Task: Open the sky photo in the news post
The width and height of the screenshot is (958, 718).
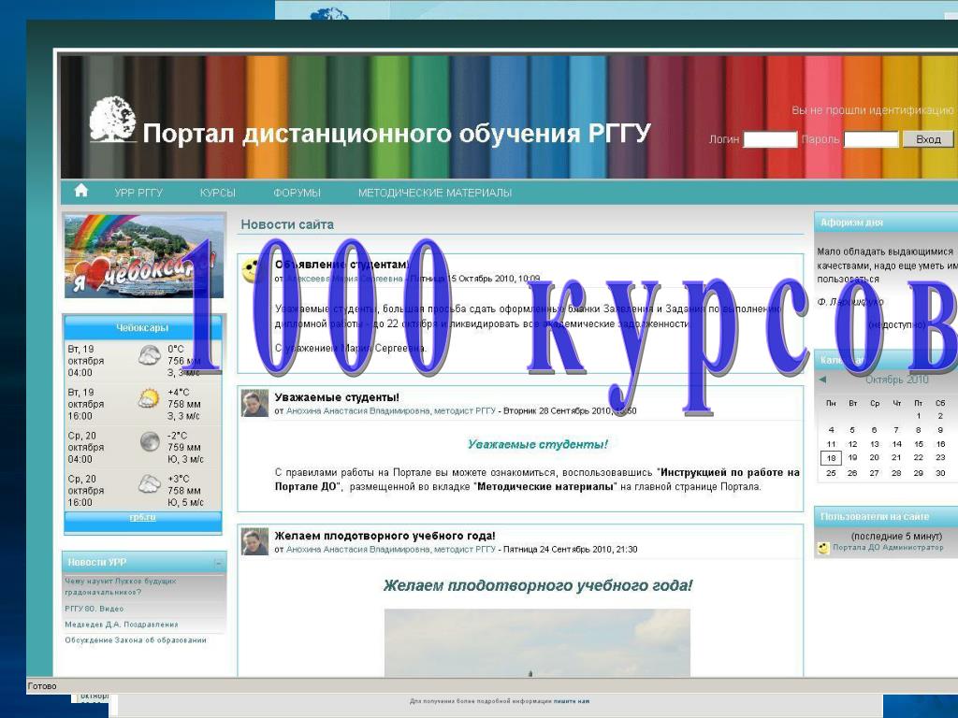Action: (537, 642)
